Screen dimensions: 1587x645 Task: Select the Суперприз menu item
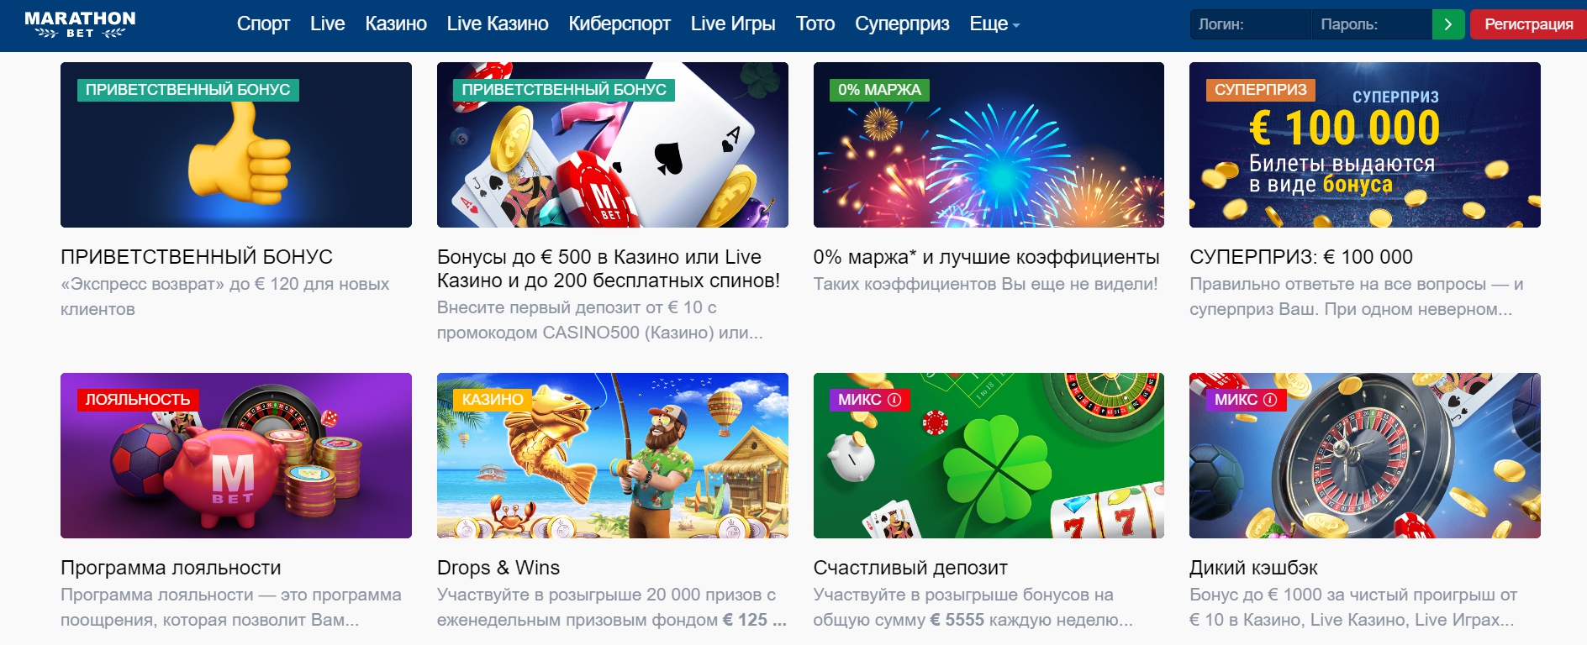coord(902,24)
